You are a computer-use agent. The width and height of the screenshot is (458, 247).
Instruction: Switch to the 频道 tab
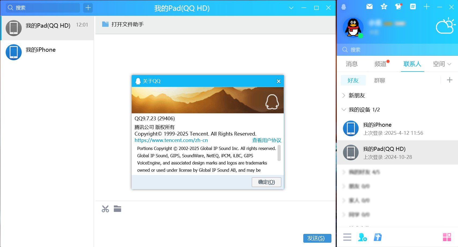(x=380, y=64)
